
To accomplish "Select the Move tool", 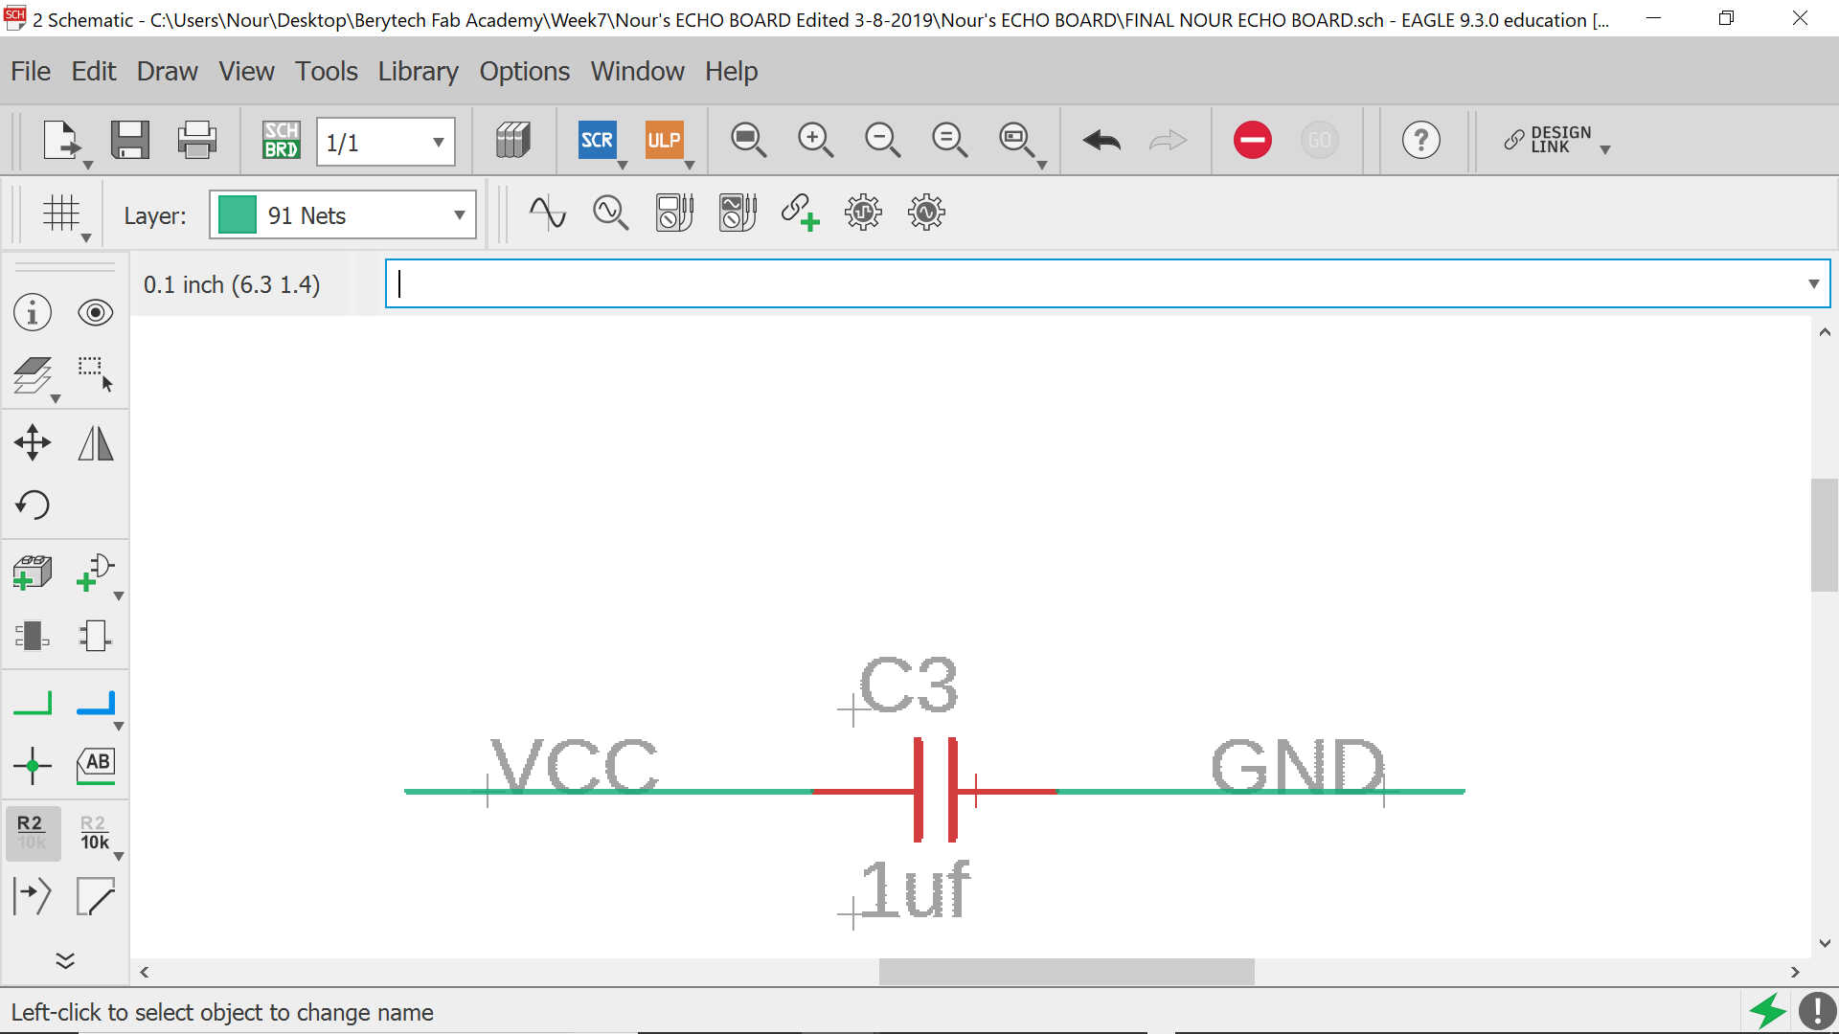I will (33, 442).
